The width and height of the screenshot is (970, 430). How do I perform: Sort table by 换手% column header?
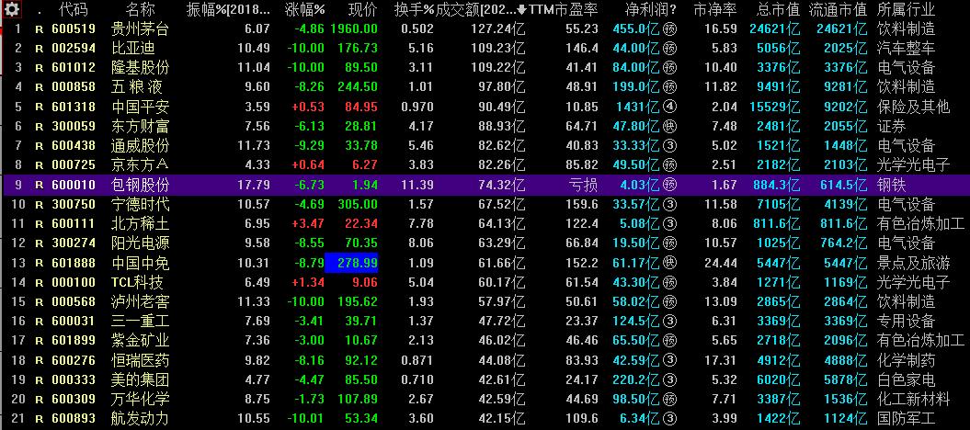pyautogui.click(x=415, y=9)
